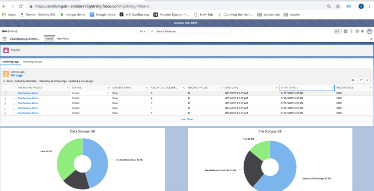
Task: Check the checkbox for row 5
Action: [13, 113]
